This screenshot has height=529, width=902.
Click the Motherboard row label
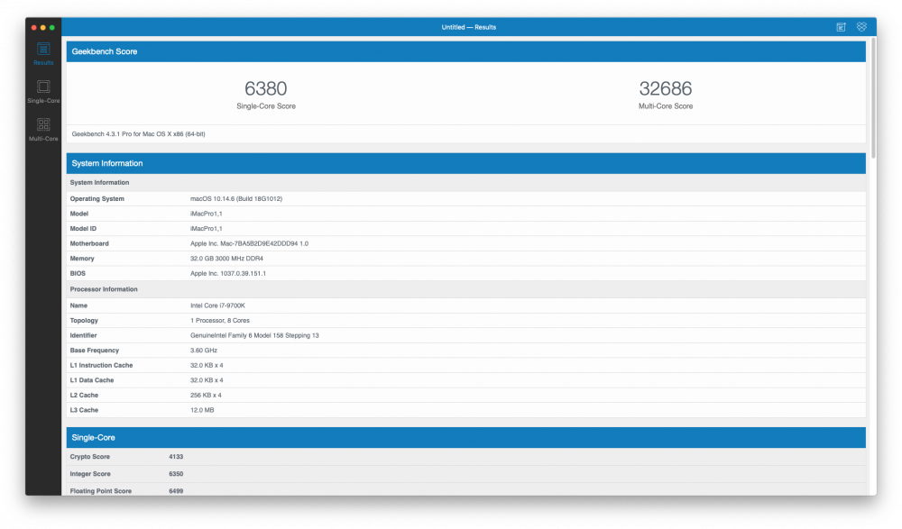[89, 244]
